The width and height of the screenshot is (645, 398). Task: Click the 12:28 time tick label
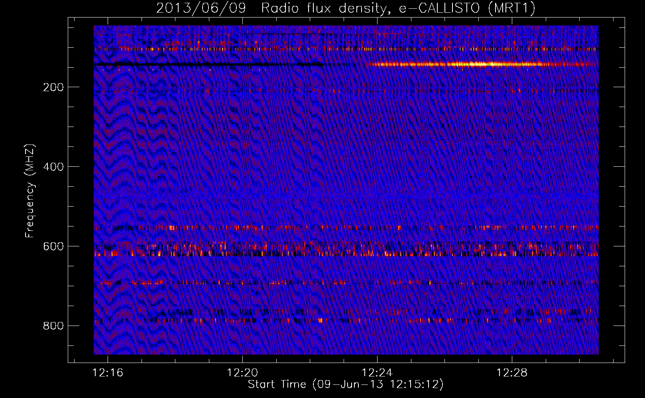512,373
